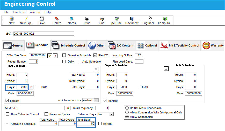Click Activating Schedule Total Days field
225x131 pixels.
click(86, 124)
